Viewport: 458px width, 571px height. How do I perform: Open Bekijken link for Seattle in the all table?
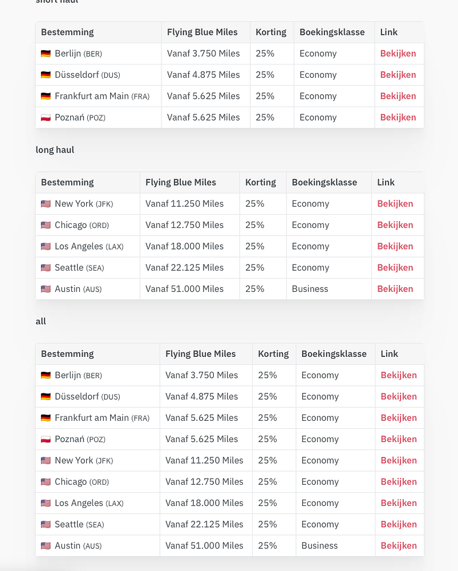pos(399,525)
